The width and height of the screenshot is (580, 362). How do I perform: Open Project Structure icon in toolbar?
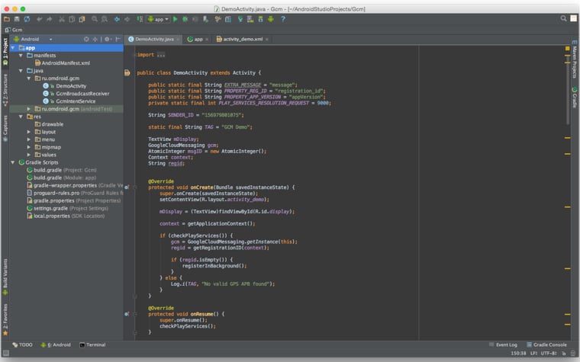click(x=228, y=19)
